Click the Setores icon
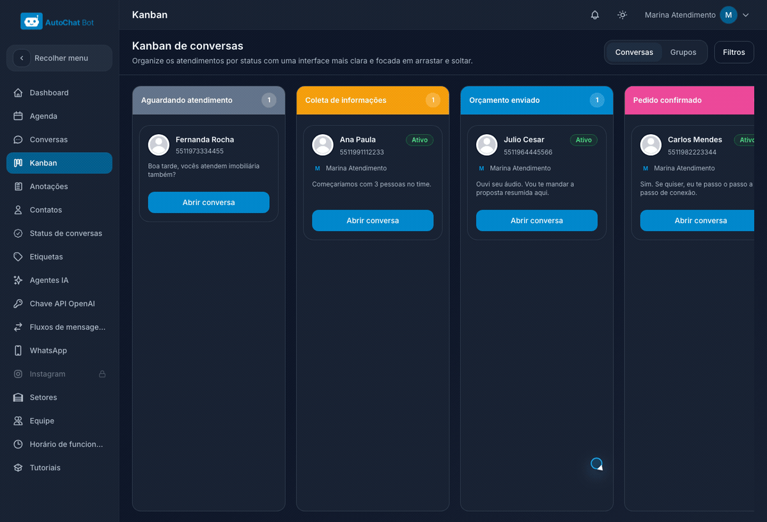The height and width of the screenshot is (522, 767). (x=18, y=397)
